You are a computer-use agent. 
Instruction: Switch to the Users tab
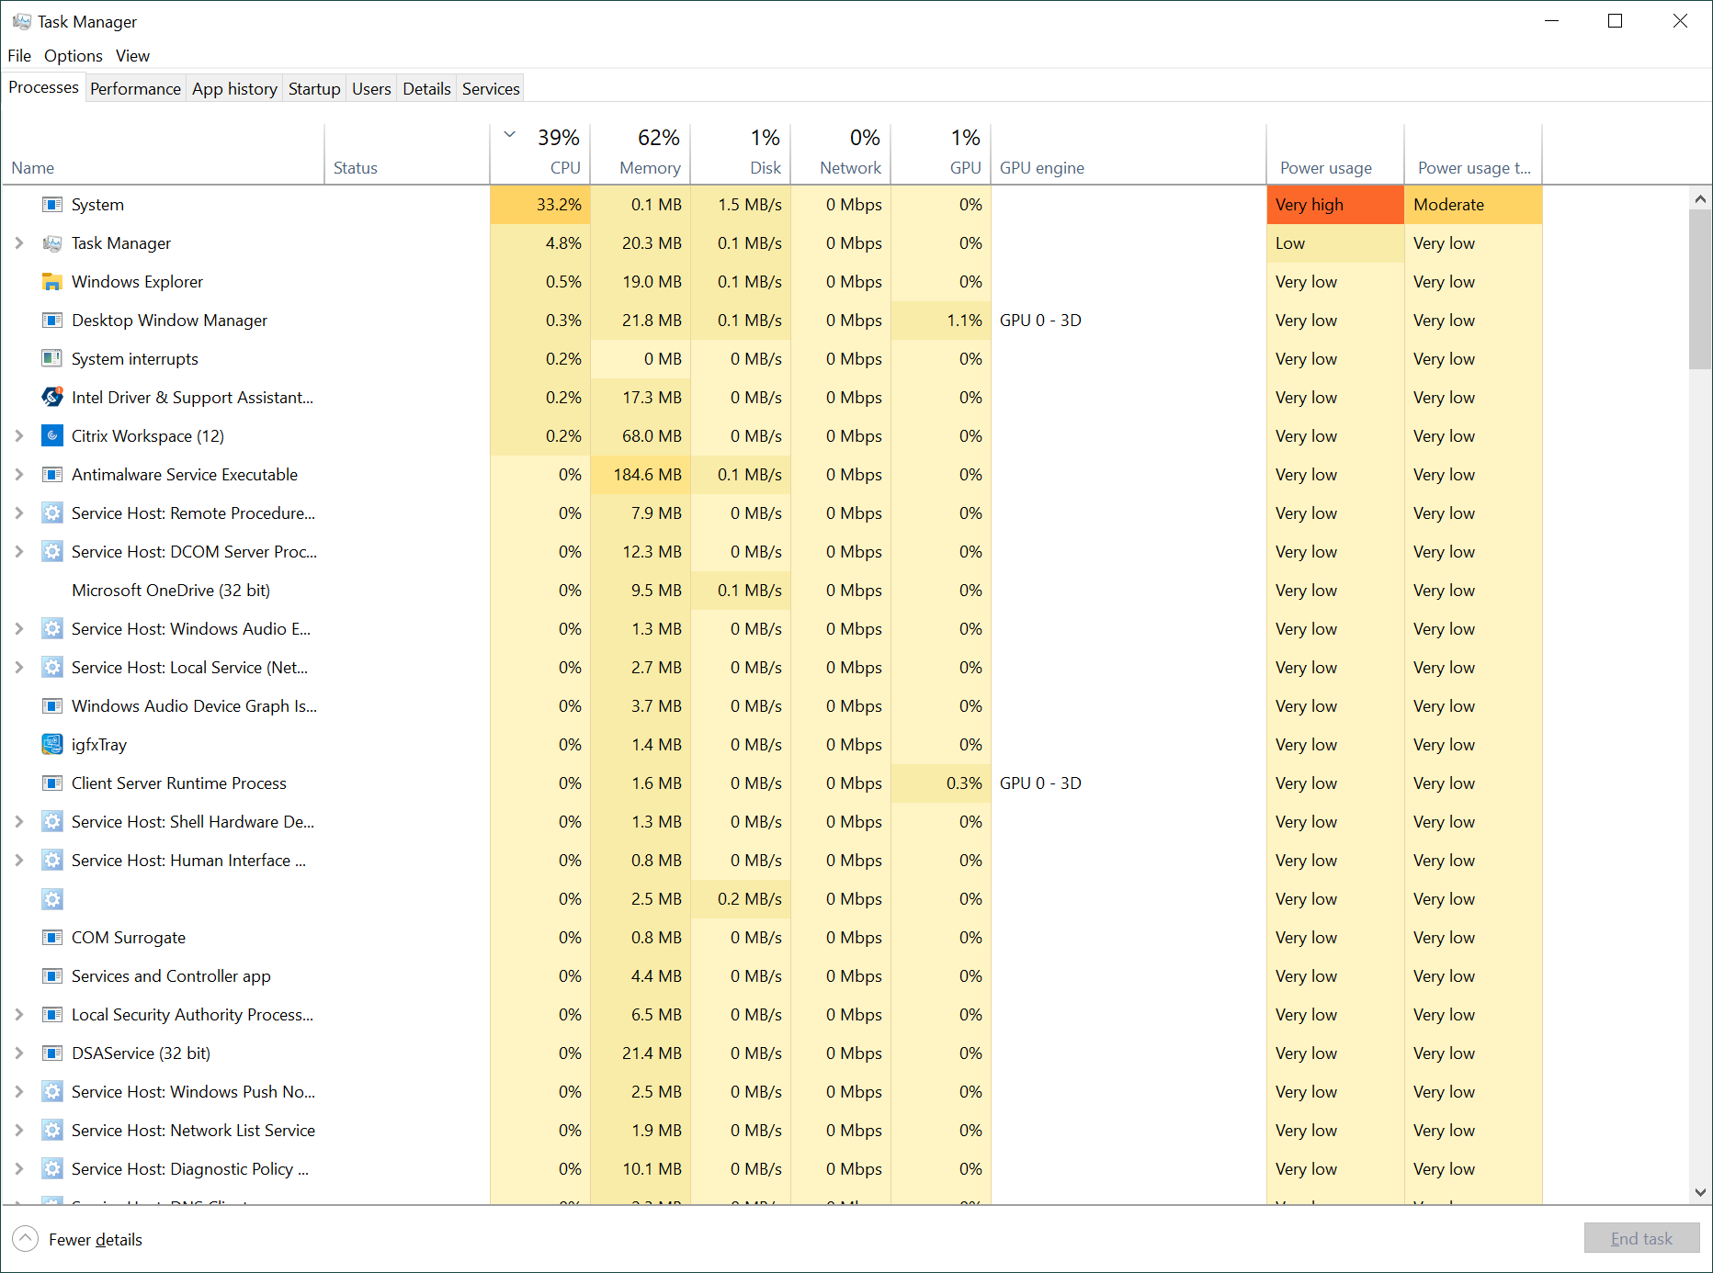tap(371, 89)
